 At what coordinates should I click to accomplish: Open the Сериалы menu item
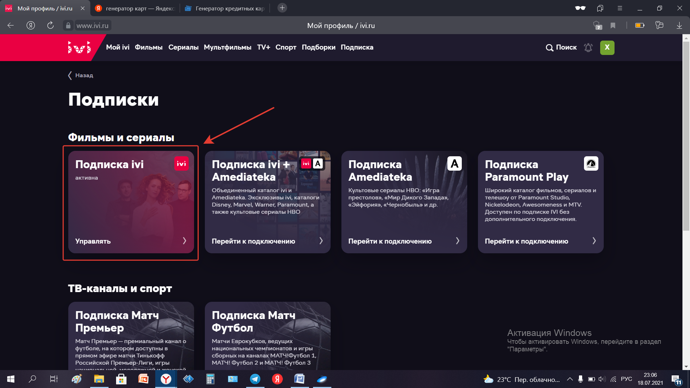183,47
